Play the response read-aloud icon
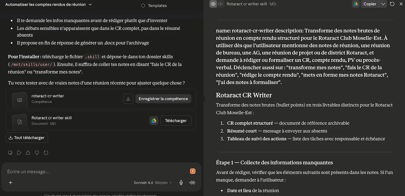The height and width of the screenshot is (196, 405). (x=19, y=153)
